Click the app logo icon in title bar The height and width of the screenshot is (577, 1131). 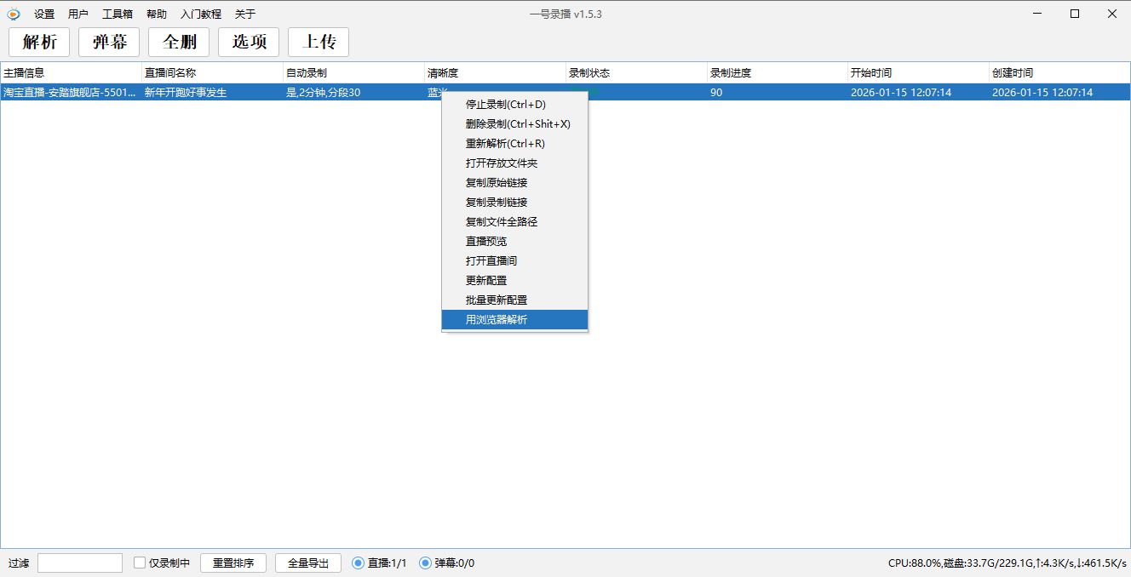(x=13, y=14)
